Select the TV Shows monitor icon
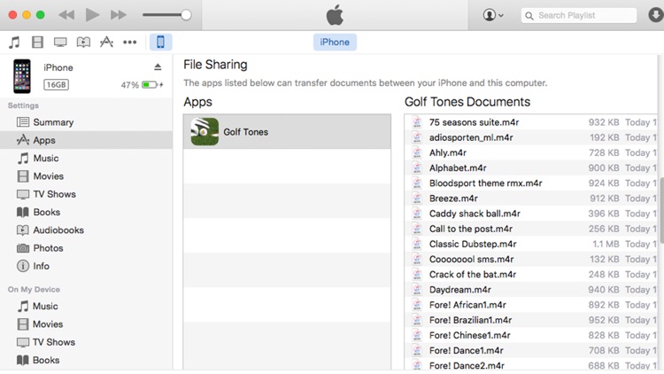Viewport: 664px width, 374px height. click(x=60, y=42)
